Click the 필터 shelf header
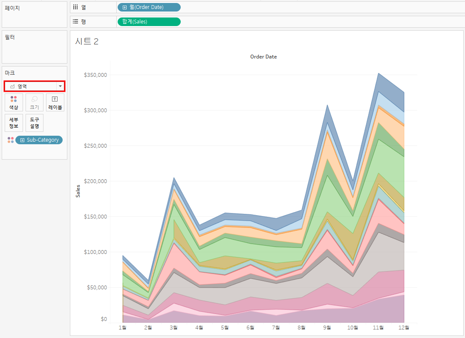The height and width of the screenshot is (338, 465). 10,37
